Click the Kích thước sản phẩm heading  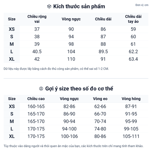point(79,7)
